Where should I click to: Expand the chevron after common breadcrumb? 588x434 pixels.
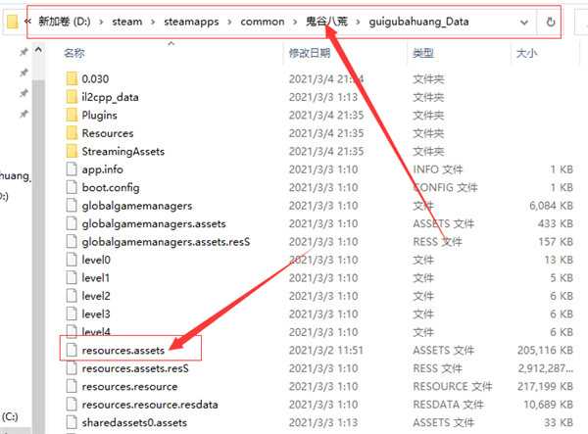295,22
